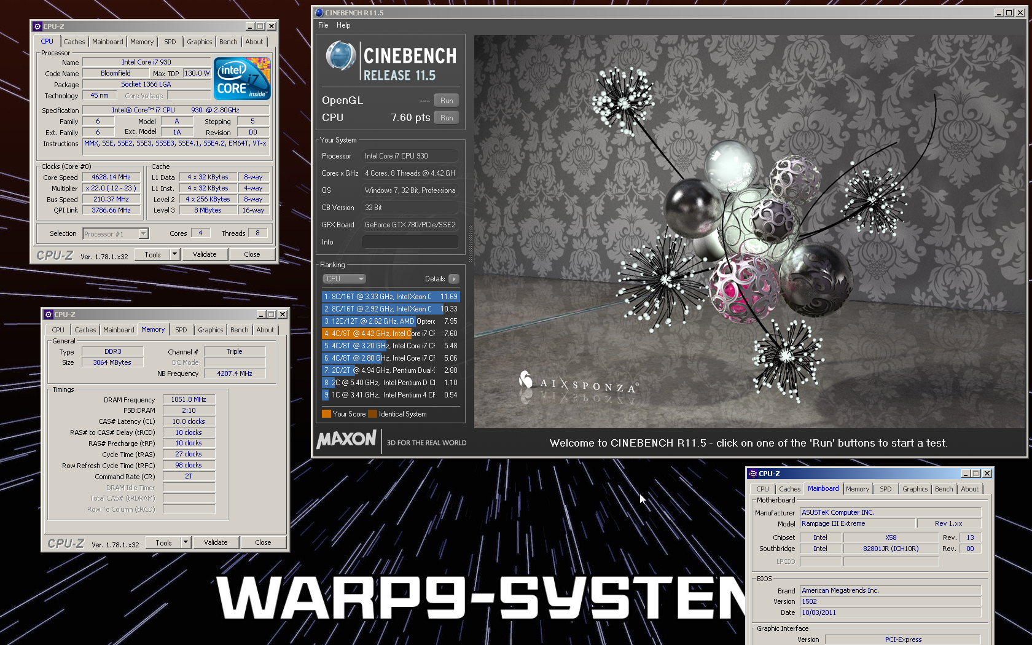Click Validate in CPU-Z Memory window
This screenshot has height=645, width=1032.
point(216,542)
